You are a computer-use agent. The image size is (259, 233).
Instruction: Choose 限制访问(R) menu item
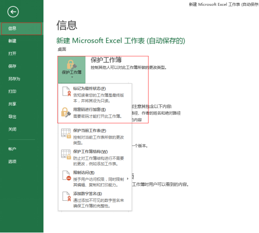point(95,178)
